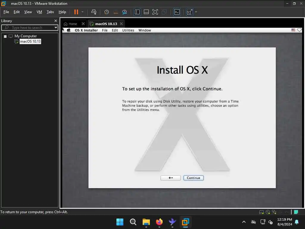Open the notification bell icon
Screen dimensions: 305x229
(x=297, y=222)
